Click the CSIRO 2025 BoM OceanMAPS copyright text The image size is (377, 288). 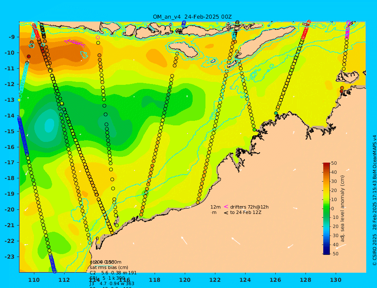(374, 200)
